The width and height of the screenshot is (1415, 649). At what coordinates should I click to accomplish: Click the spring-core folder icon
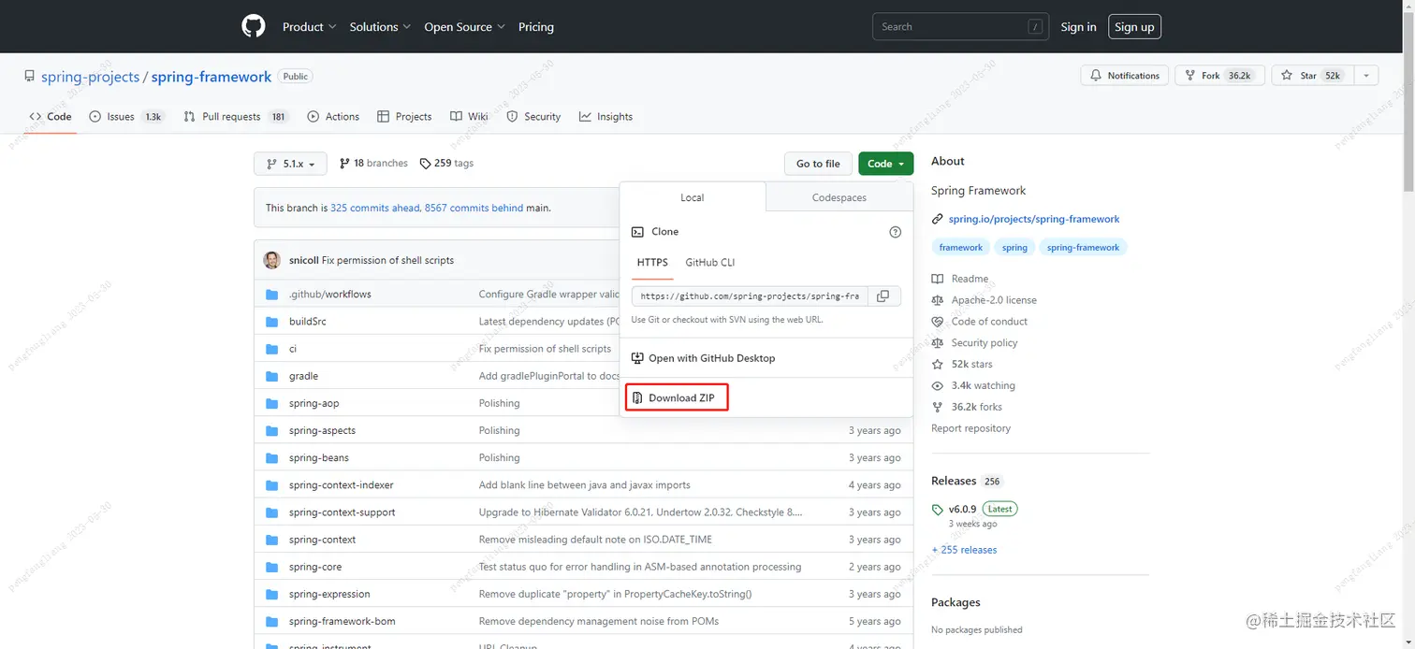coord(272,567)
